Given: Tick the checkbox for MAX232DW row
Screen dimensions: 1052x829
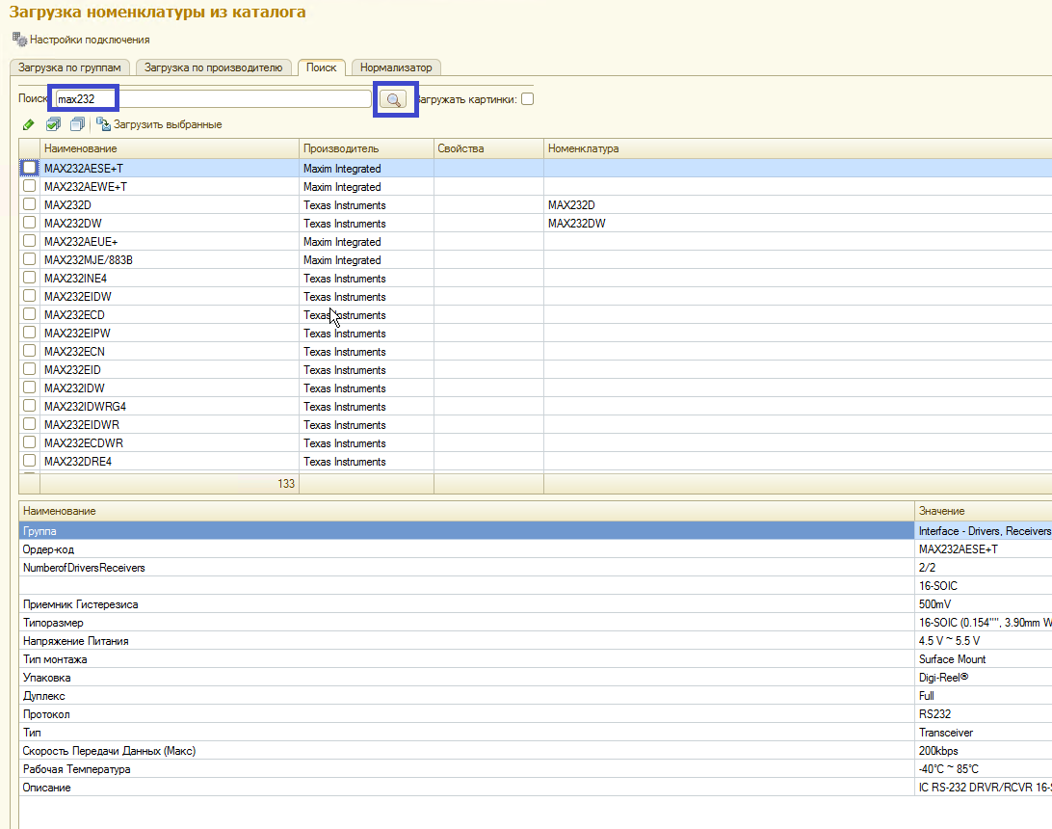Looking at the screenshot, I should pos(29,224).
